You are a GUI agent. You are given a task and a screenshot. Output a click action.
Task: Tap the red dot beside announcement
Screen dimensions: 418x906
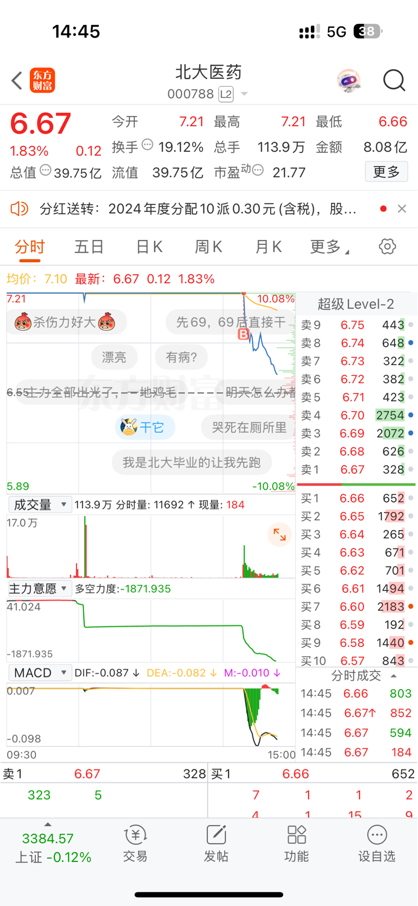pos(383,208)
